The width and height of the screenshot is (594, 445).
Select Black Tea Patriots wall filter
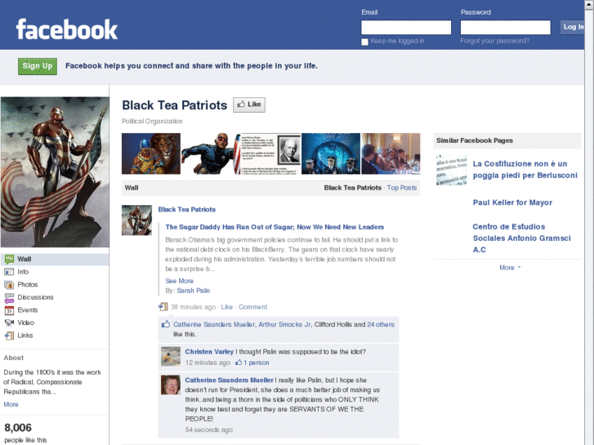pos(353,188)
